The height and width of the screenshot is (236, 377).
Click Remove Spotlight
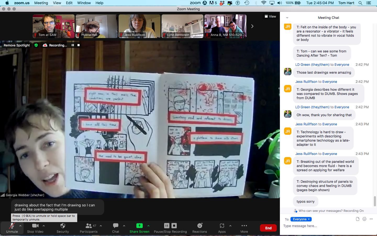[x=17, y=45]
